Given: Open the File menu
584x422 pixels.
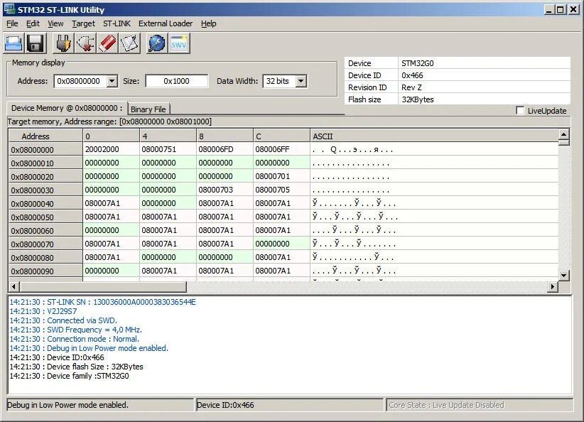Looking at the screenshot, I should point(12,23).
